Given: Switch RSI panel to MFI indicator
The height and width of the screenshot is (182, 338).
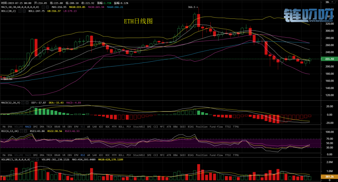Looking at the screenshot, I should pyautogui.click(x=162, y=155).
